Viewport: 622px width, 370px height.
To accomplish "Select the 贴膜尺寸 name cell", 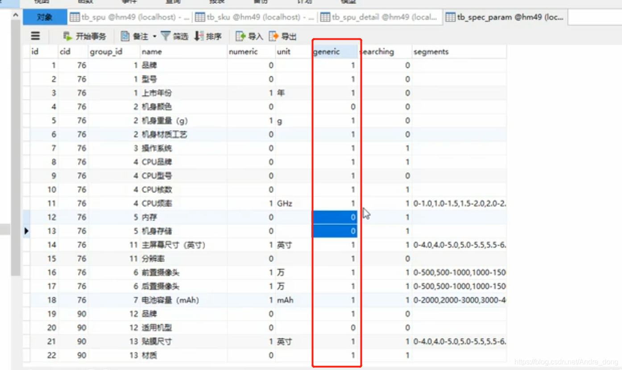I will click(183, 342).
